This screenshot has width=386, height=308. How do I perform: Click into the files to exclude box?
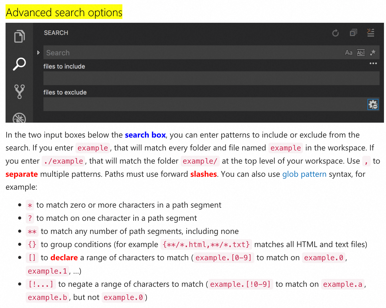tap(204, 104)
